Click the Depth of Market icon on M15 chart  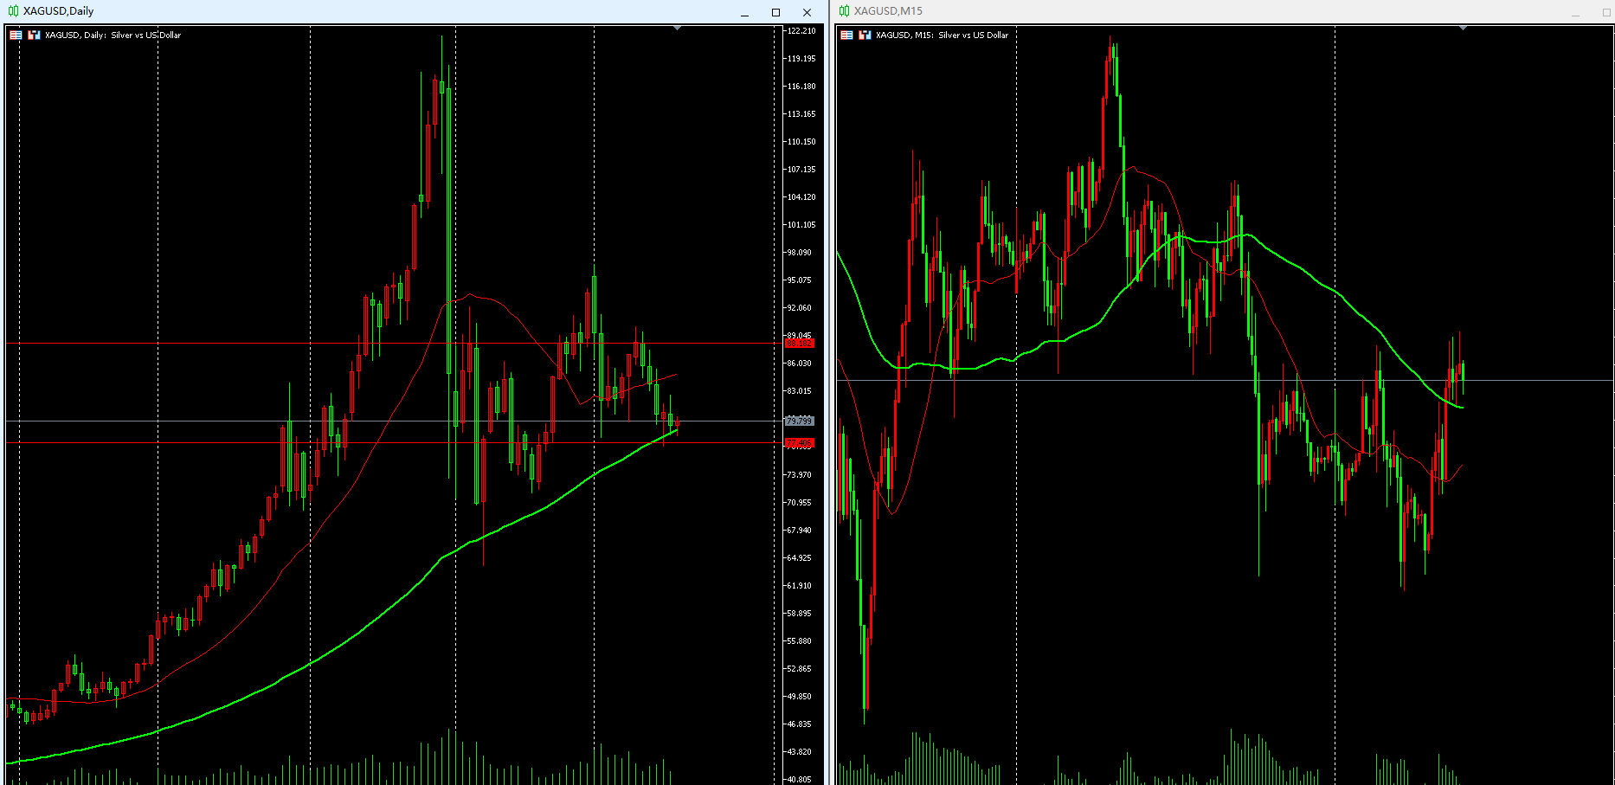[x=846, y=35]
